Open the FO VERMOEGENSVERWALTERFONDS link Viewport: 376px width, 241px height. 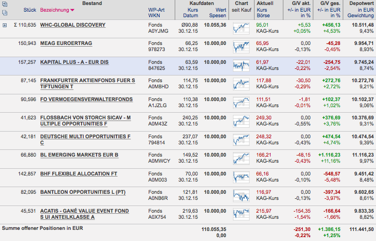[87, 99]
